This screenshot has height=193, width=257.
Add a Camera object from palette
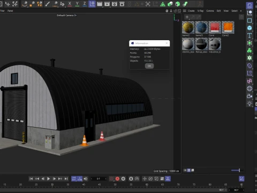[x=250, y=96]
